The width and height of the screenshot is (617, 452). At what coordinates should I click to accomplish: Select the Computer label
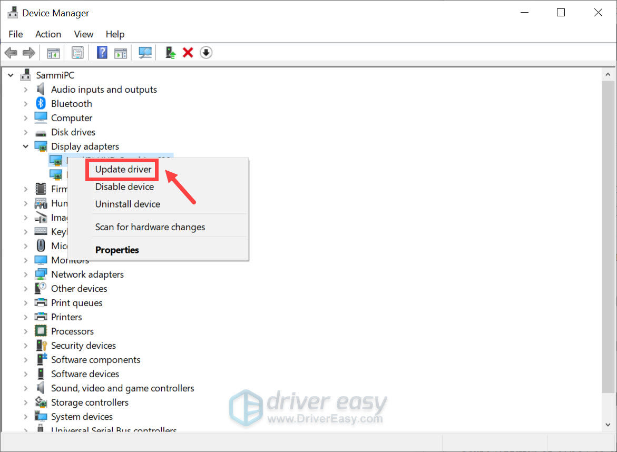(72, 118)
